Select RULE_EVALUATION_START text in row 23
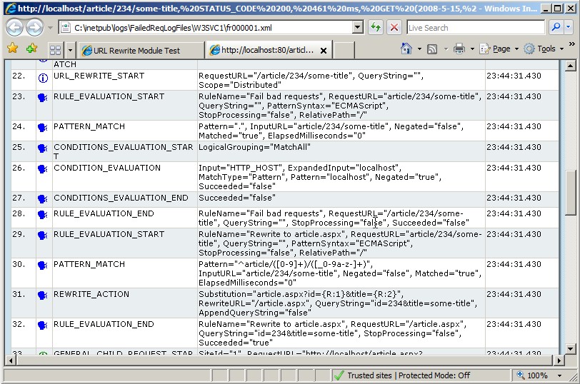The image size is (580, 384). [x=109, y=96]
